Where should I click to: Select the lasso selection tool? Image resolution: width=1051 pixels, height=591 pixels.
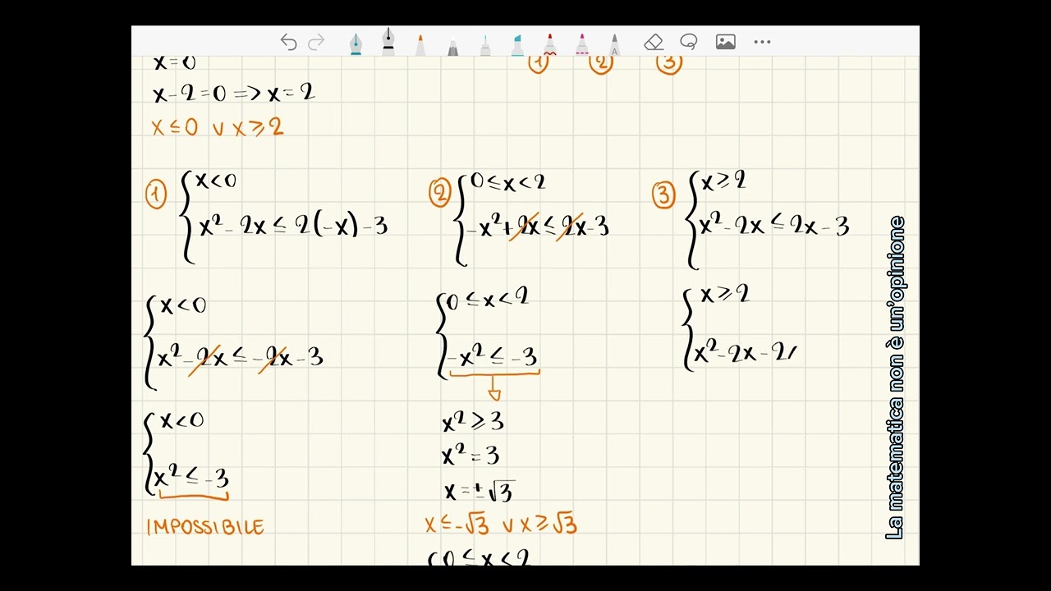pos(689,43)
